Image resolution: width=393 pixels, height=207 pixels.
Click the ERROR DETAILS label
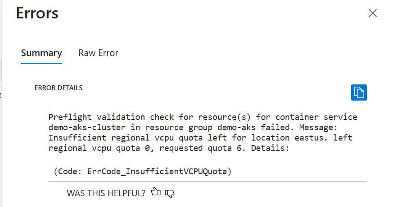click(x=59, y=88)
